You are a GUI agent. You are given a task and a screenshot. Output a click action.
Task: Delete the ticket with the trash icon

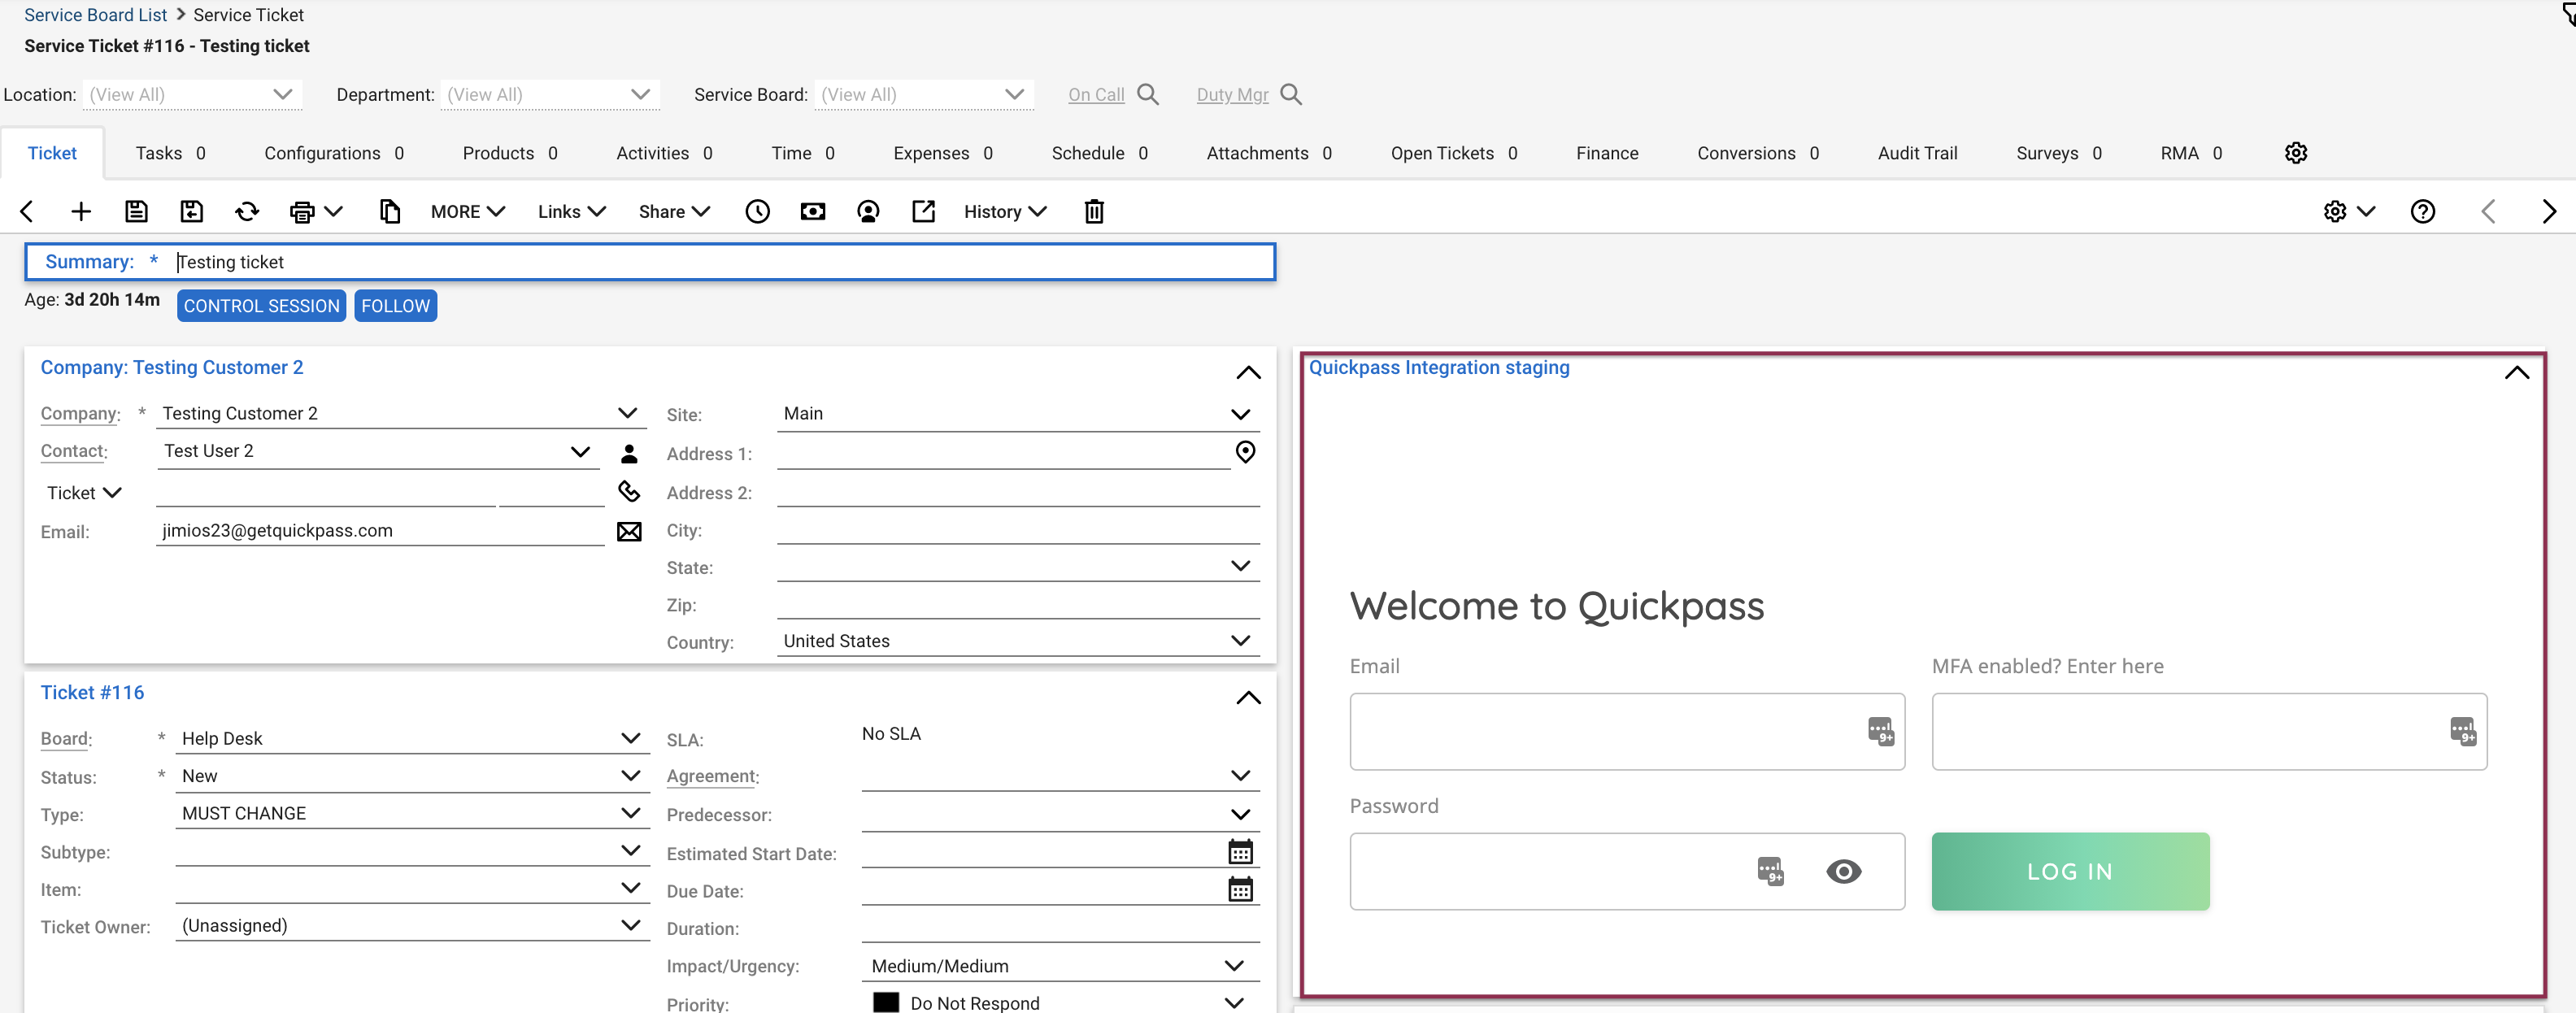click(x=1094, y=211)
